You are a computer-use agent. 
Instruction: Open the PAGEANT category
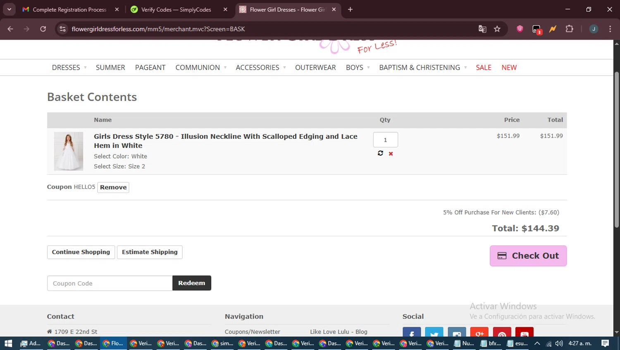coord(150,67)
